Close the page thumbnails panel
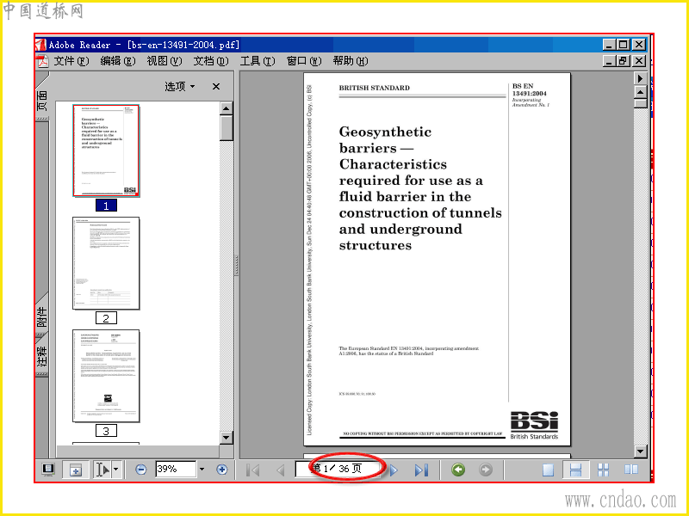The height and width of the screenshot is (516, 689). tap(216, 87)
